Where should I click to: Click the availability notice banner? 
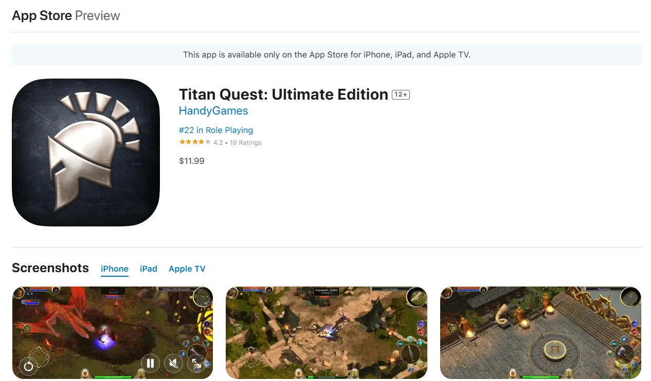point(327,55)
